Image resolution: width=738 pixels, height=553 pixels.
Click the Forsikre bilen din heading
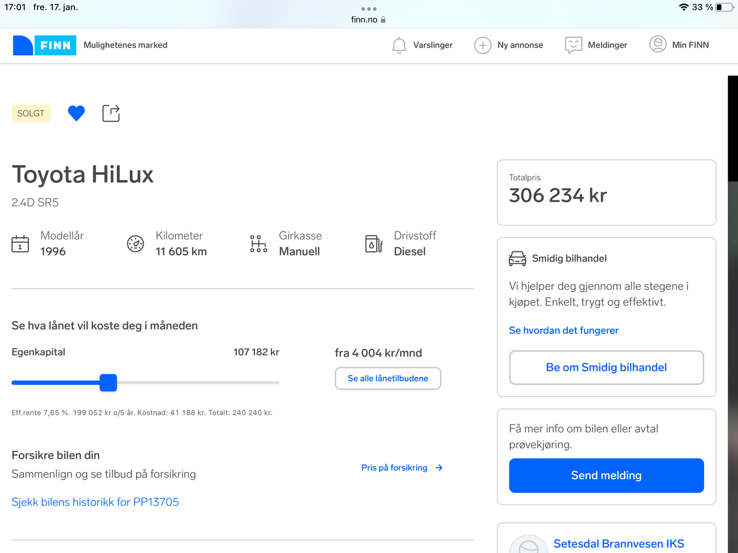tap(56, 455)
